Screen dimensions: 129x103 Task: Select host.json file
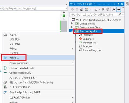coord(88,46)
